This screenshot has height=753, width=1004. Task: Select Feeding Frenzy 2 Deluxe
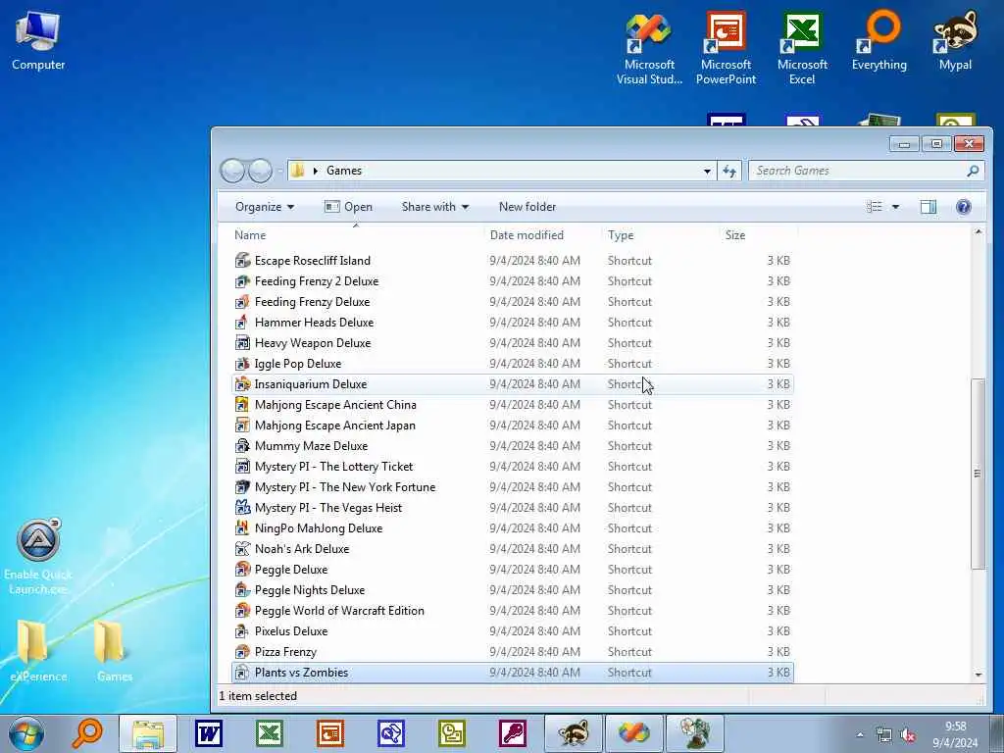pyautogui.click(x=512, y=281)
